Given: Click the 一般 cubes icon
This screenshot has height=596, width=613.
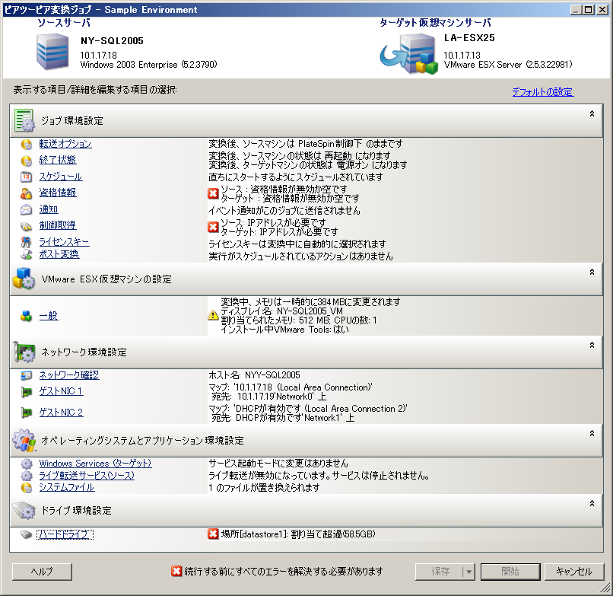Looking at the screenshot, I should point(26,316).
